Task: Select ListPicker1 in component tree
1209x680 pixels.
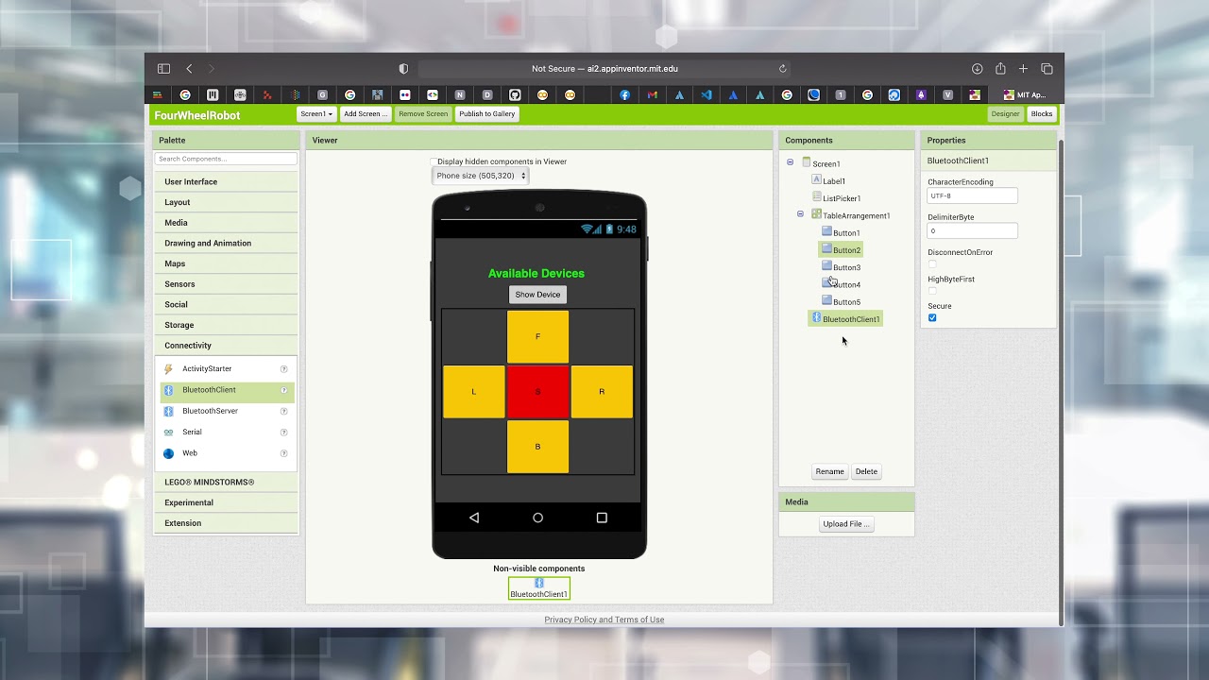Action: pyautogui.click(x=836, y=198)
